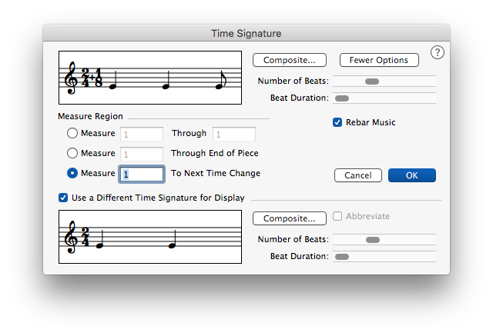Toggle the Abbreviate checkbox
Screen dimensions: 493x336
click(338, 217)
